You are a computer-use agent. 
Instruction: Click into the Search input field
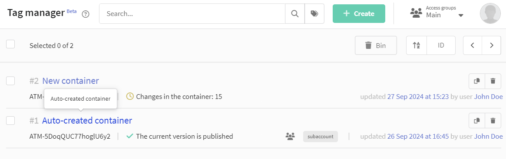click(x=192, y=14)
